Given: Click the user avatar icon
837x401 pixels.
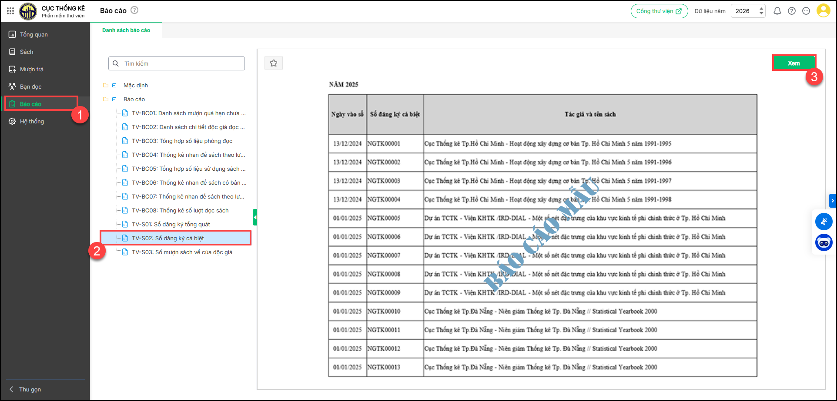Looking at the screenshot, I should point(823,11).
